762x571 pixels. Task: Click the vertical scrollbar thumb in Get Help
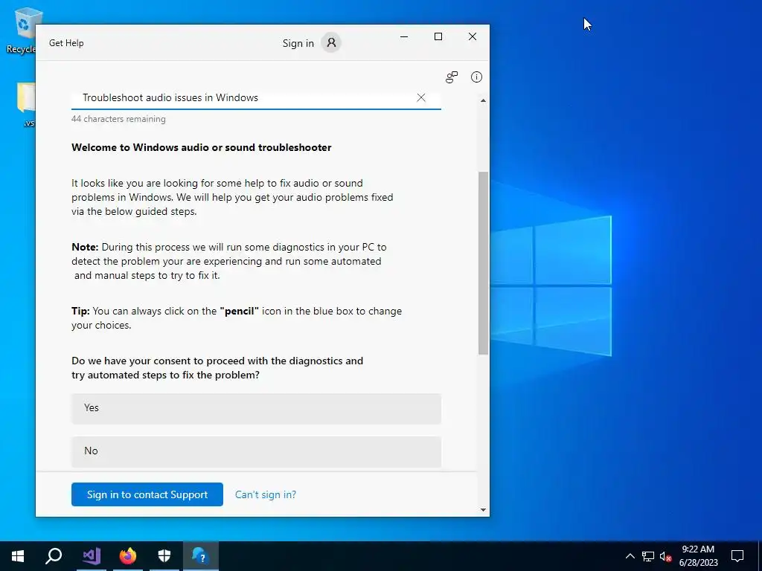click(483, 263)
